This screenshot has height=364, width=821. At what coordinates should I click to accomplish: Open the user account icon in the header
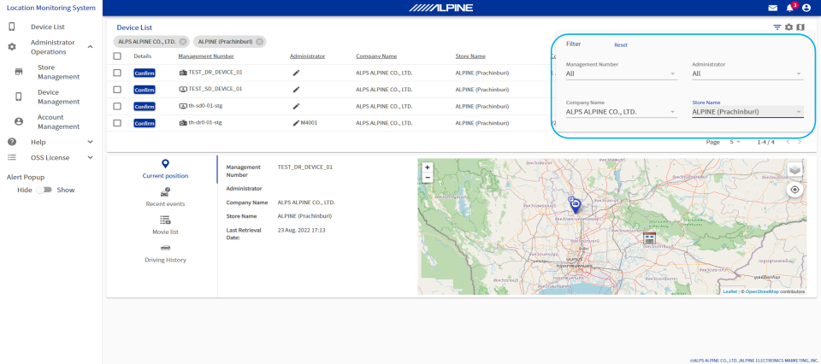point(806,8)
